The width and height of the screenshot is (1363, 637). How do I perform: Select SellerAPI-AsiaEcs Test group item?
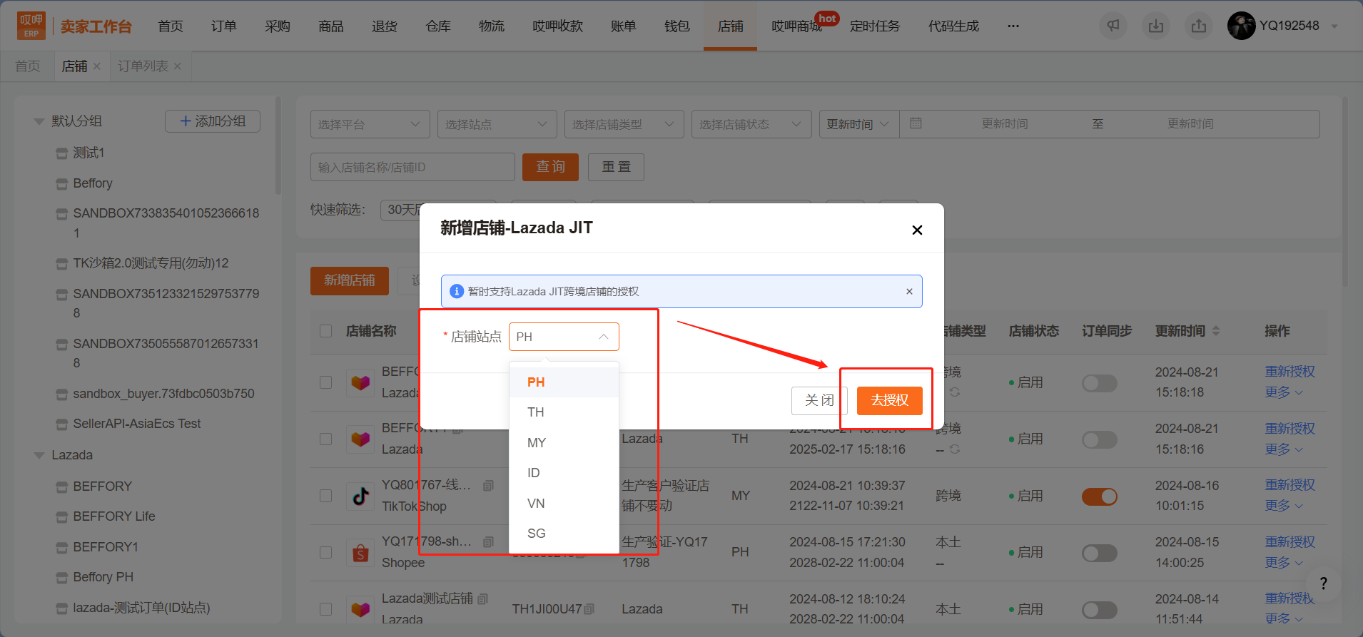pyautogui.click(x=136, y=424)
